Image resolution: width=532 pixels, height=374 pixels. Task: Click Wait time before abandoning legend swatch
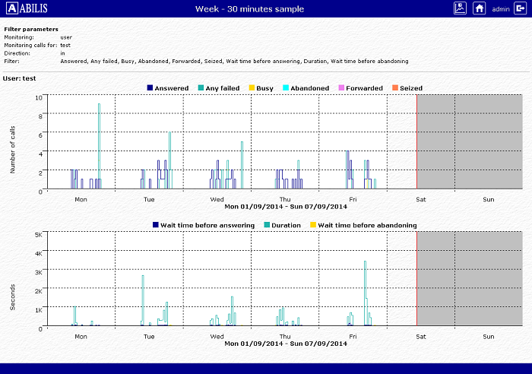click(x=312, y=225)
